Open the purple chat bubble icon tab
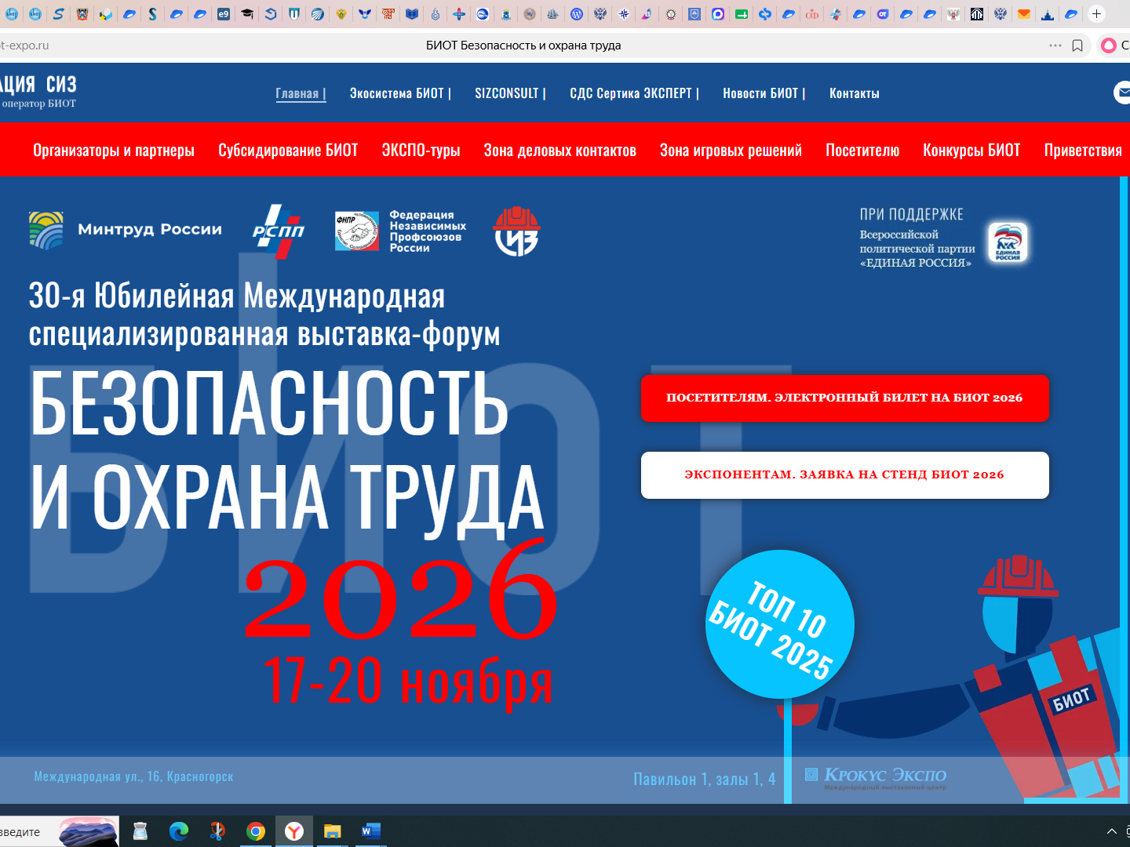The width and height of the screenshot is (1130, 847). (x=718, y=14)
